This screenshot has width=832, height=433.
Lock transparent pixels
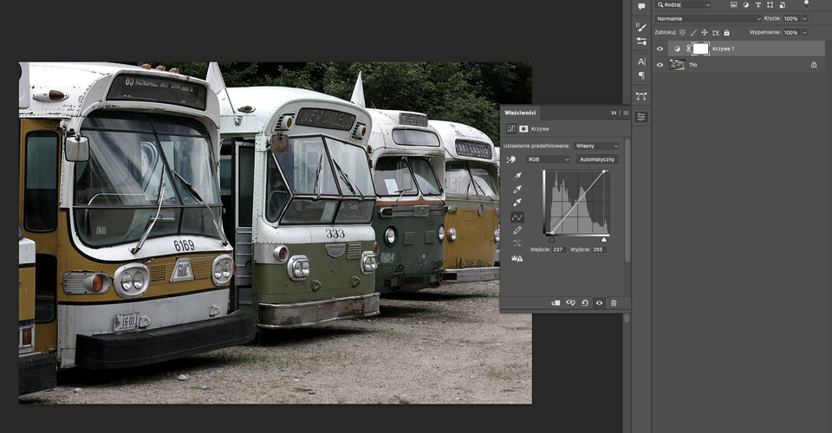(x=682, y=32)
